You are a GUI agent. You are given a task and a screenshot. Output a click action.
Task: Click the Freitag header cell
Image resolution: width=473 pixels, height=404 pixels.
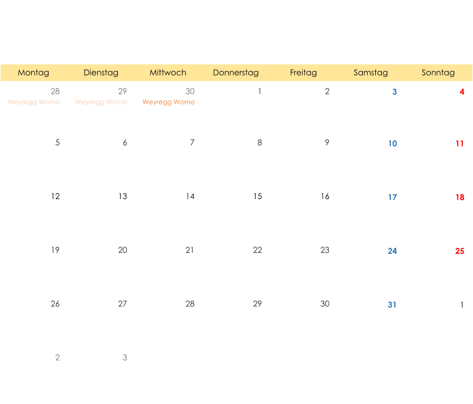pyautogui.click(x=303, y=73)
